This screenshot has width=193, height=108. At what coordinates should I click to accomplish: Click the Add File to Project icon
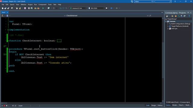36,8
